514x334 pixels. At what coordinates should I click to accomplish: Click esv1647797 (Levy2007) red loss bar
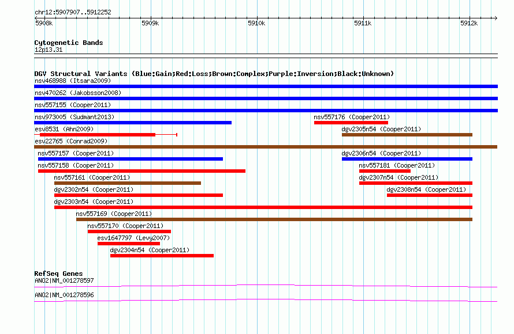click(129, 244)
